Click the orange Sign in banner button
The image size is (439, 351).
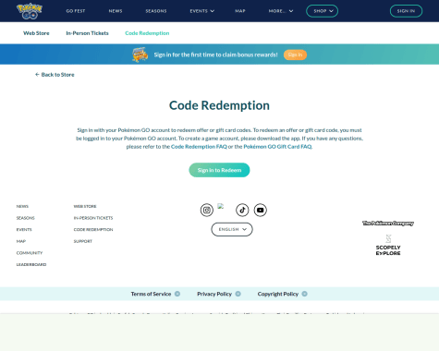coord(295,54)
